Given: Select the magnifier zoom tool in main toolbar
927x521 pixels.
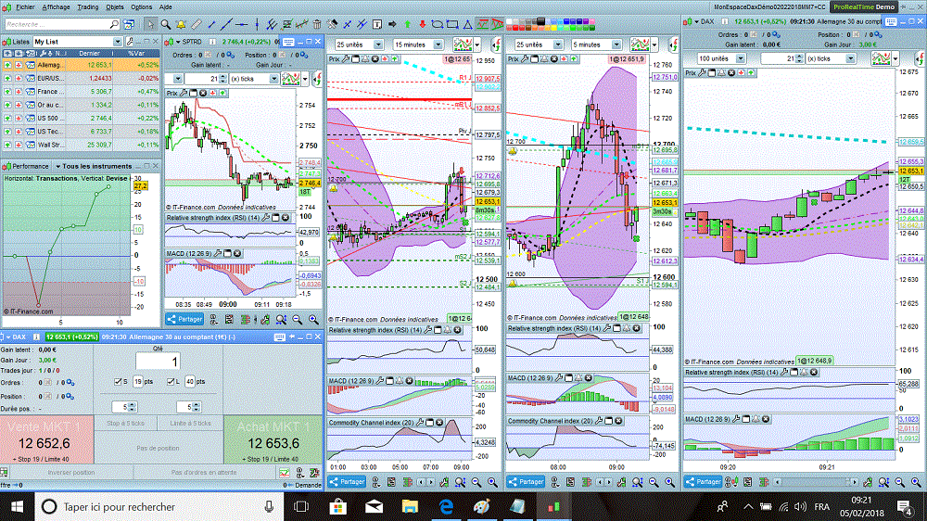Looking at the screenshot, I should (166, 24).
